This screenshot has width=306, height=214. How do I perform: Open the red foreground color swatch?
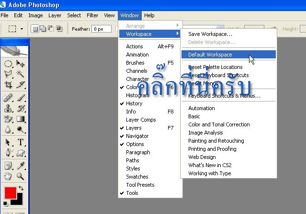tap(10, 192)
